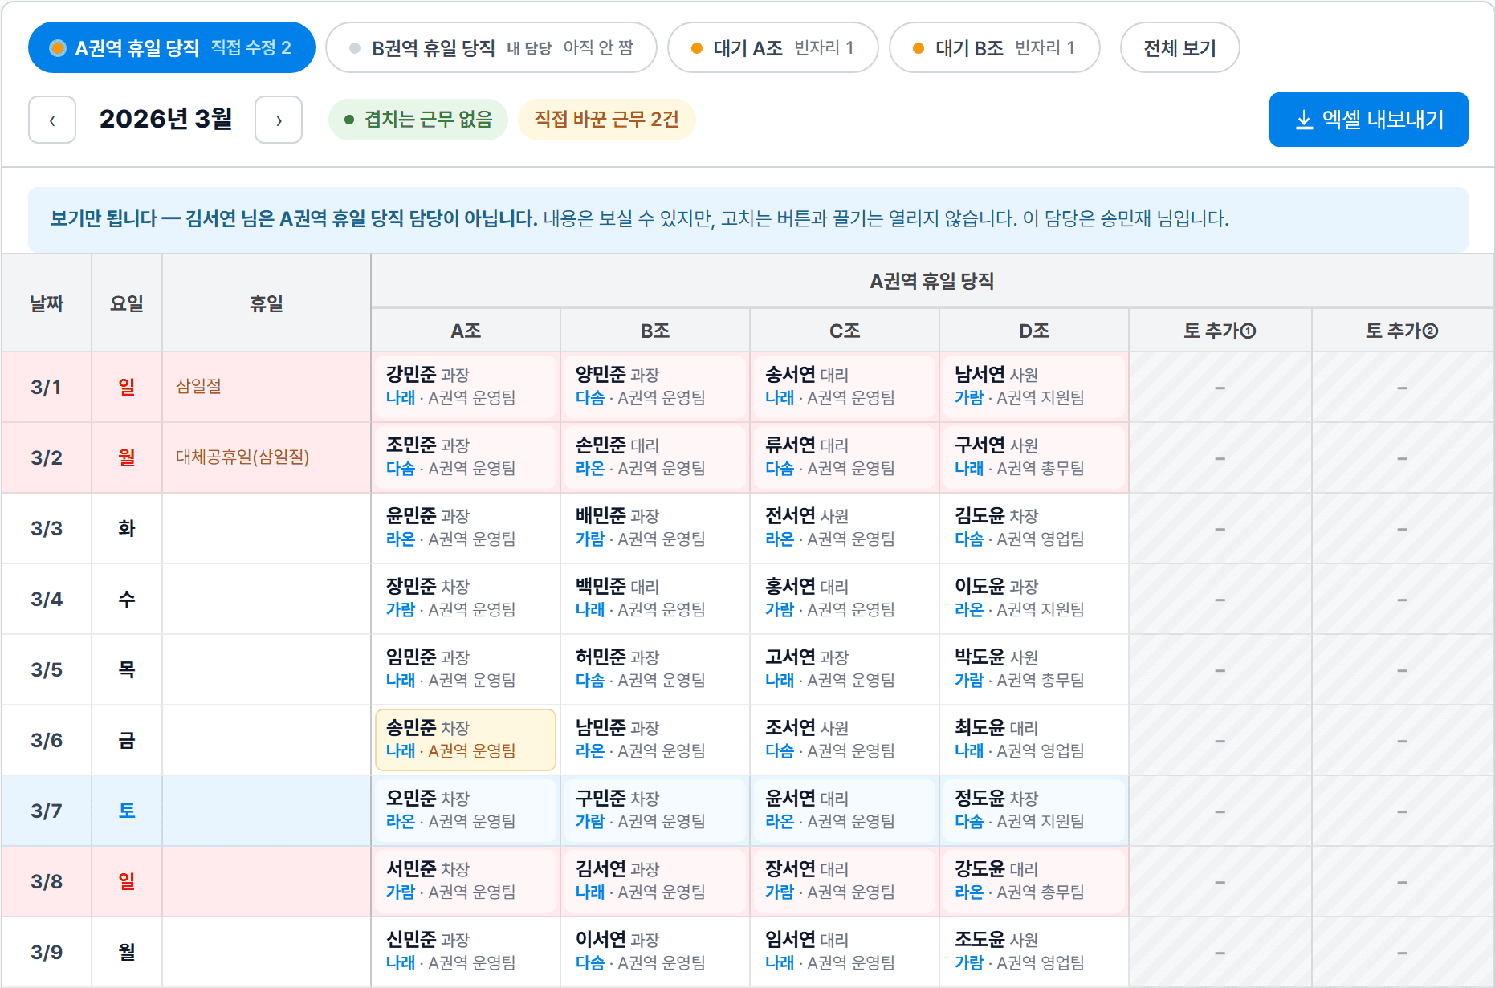Select 강민준 과장 cell on 3/1
1495x988 pixels.
(466, 386)
